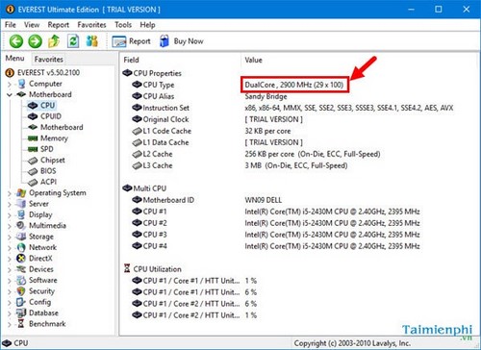Click the Buy Now toolbar button
This screenshot has height=350, width=481.
click(x=182, y=41)
